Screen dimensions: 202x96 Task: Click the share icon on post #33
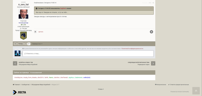coord(153,3)
